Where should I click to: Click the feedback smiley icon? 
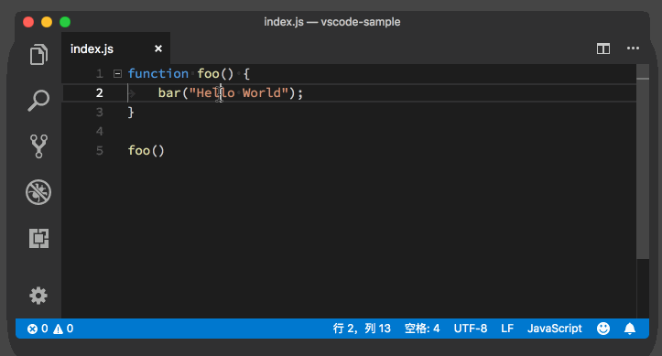click(603, 329)
